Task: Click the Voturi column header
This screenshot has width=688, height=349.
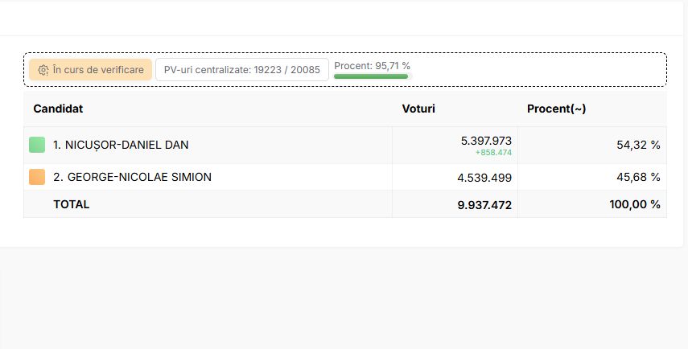Action: [418, 109]
